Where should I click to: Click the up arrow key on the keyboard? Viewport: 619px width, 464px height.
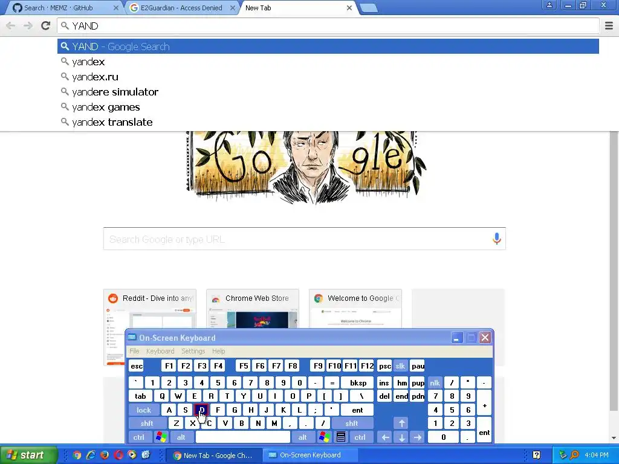[401, 424]
